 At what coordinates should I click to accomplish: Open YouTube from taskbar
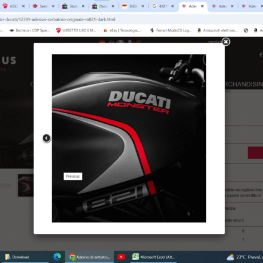point(121,257)
